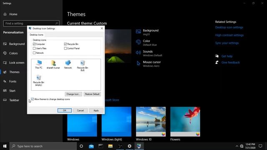Open Desktop icon settings link
Image resolution: width=267 pixels, height=150 pixels.
[x=229, y=27]
